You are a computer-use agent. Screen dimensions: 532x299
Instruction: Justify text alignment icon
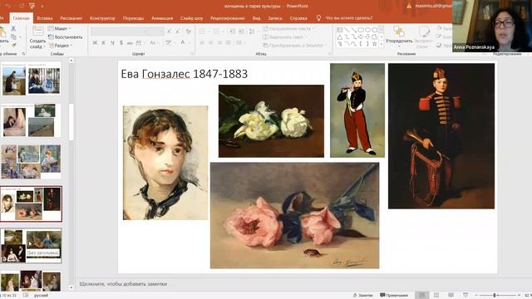pyautogui.click(x=229, y=42)
